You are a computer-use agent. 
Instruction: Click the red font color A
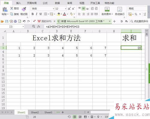point(64,14)
